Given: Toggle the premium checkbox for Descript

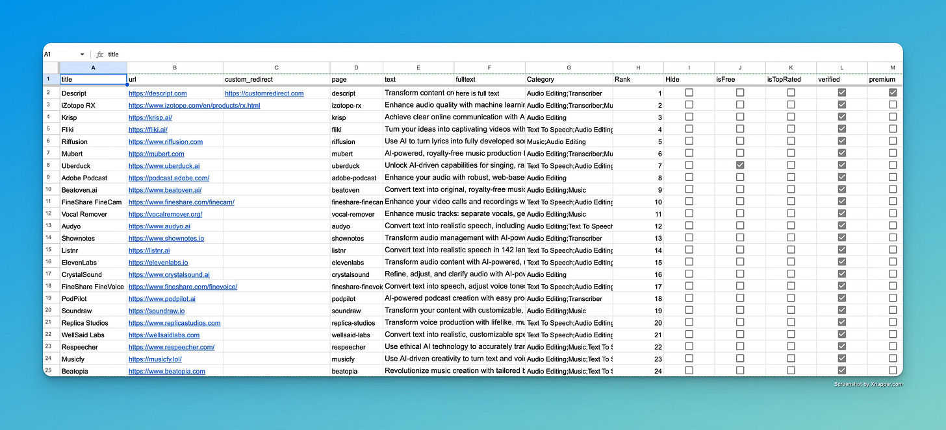Looking at the screenshot, I should [x=893, y=93].
